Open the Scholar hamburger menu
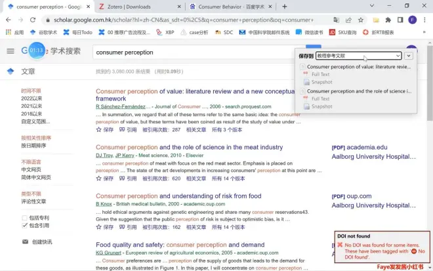This screenshot has width=433, height=271. coord(10,51)
